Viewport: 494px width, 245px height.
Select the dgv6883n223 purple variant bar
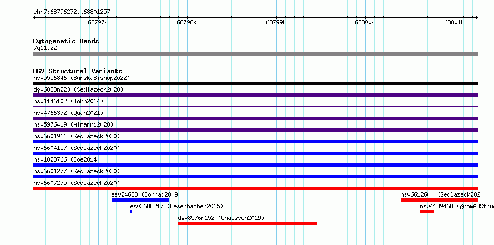pos(255,95)
